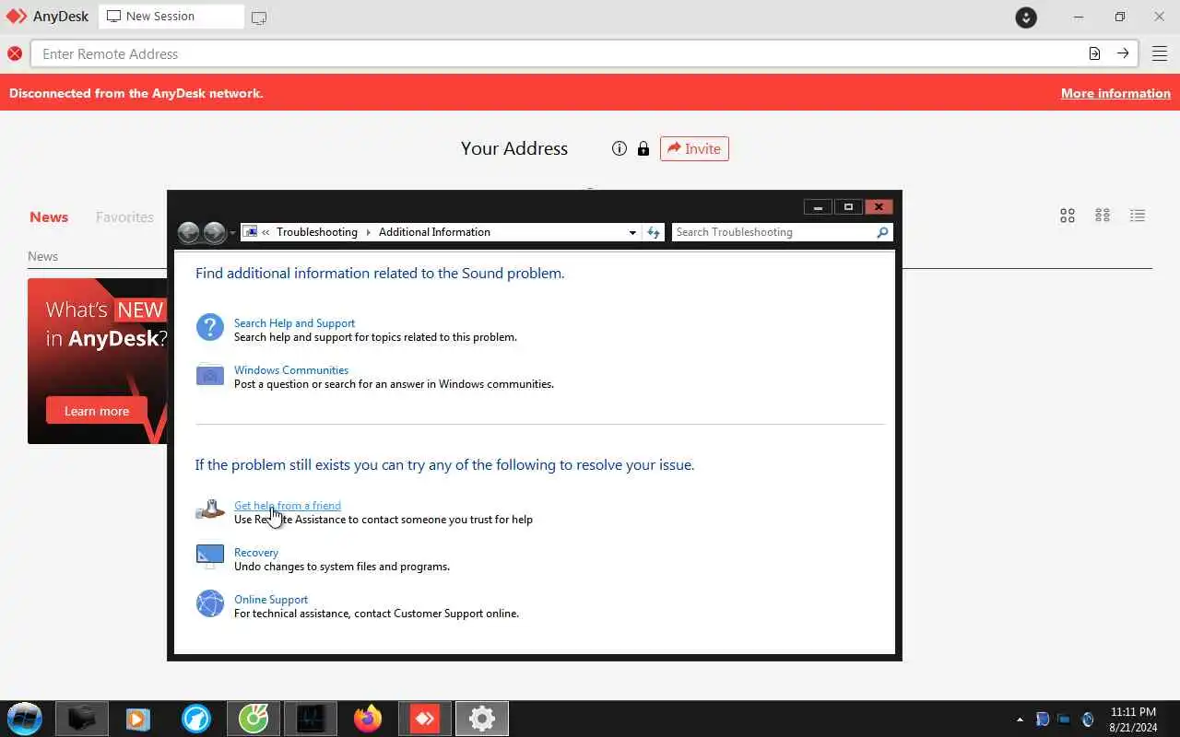Open the Firefox taskbar icon

(x=368, y=719)
